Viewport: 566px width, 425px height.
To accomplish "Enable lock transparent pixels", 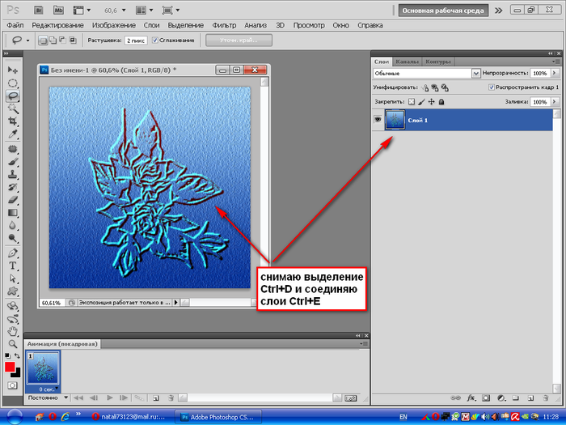I will 412,102.
